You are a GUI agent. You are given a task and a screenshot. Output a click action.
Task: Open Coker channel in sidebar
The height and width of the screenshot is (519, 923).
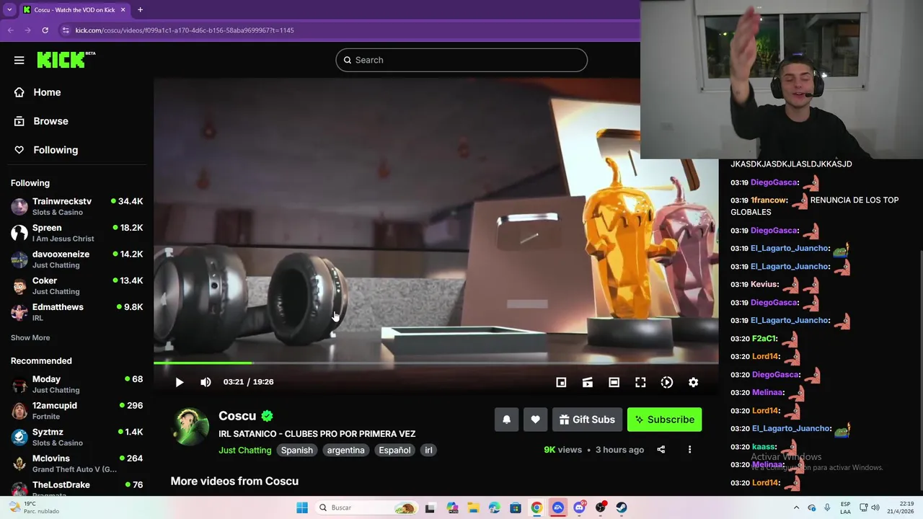tap(76, 285)
